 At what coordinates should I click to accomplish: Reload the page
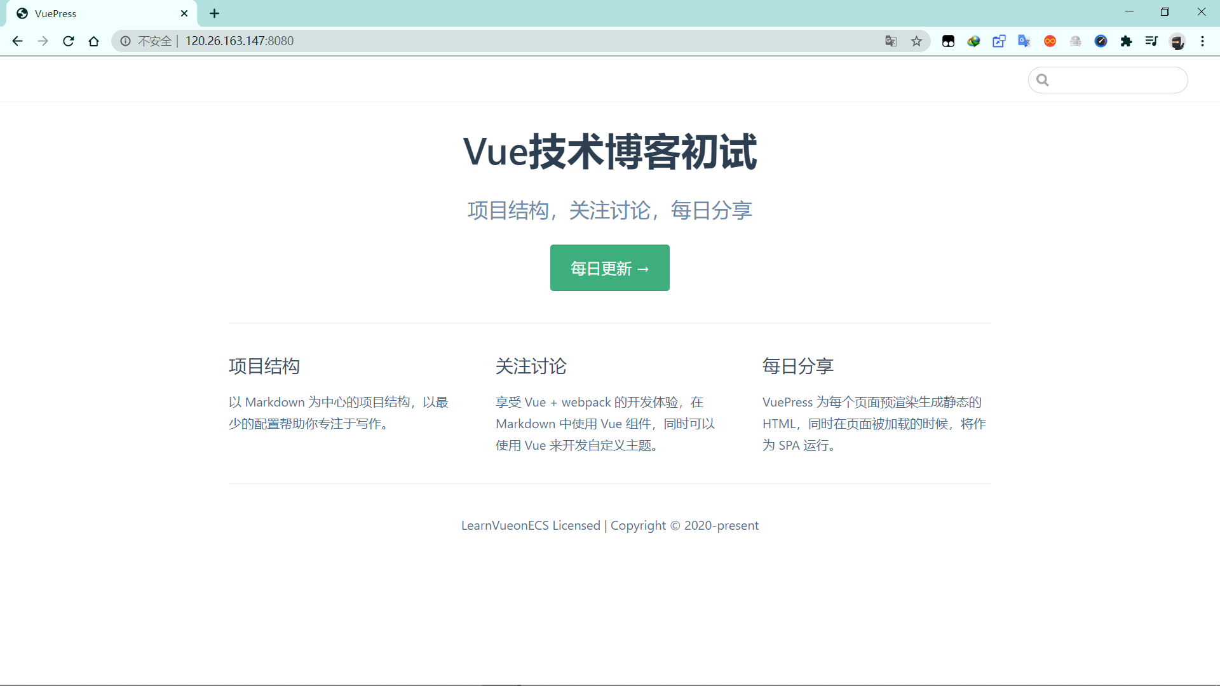pyautogui.click(x=69, y=41)
